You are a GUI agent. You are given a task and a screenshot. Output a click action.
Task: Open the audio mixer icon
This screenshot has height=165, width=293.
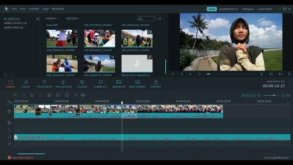pos(244,95)
